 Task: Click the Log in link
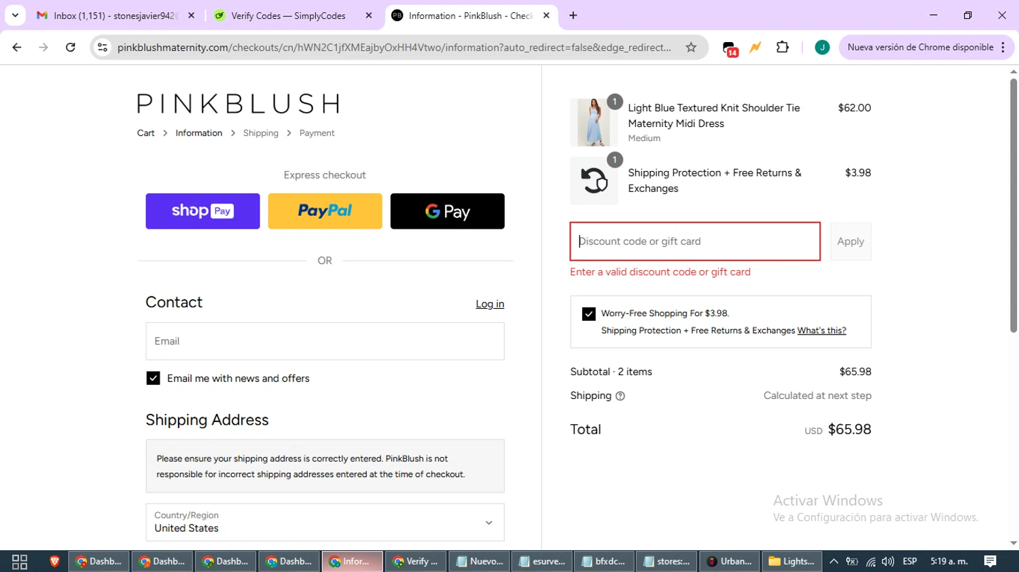tap(490, 304)
